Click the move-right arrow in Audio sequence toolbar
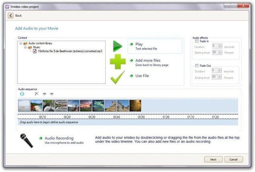Image resolution: width=255 pixels, height=172 pixels. coord(52,94)
